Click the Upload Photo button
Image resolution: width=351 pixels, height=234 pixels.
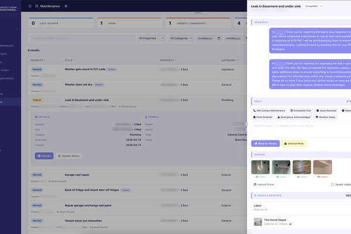[x=264, y=184]
